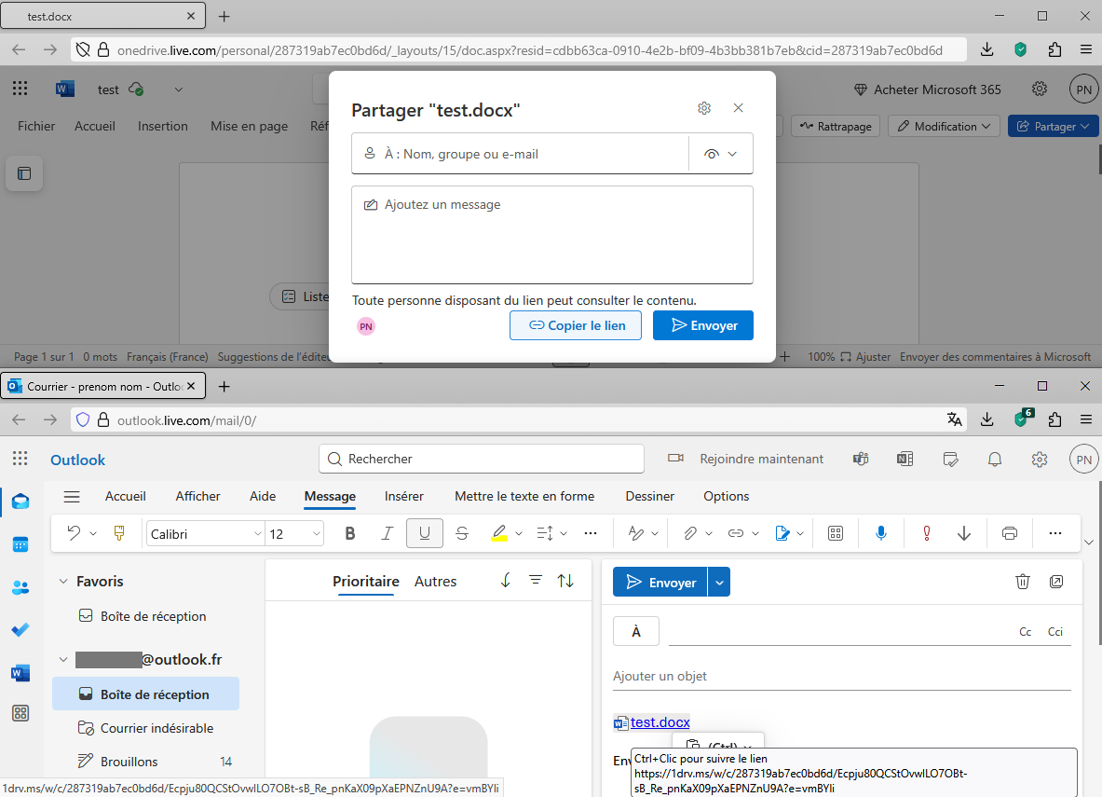Screen dimensions: 1102x797
Task: Open the Calendar icon in Outlook sidebar
Action: [x=20, y=544]
